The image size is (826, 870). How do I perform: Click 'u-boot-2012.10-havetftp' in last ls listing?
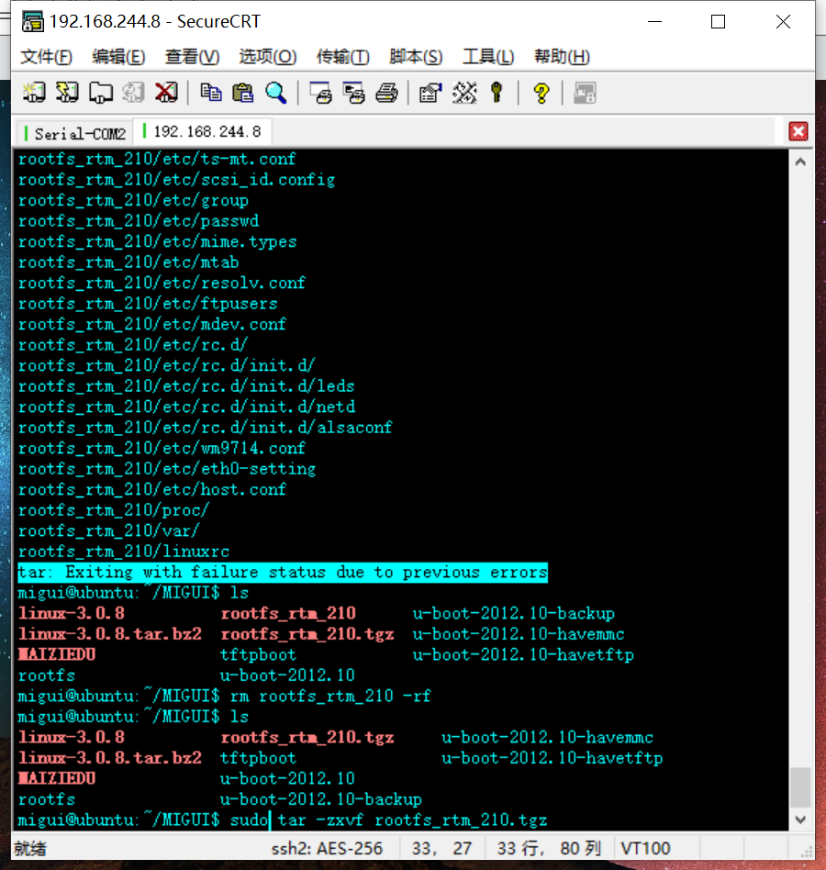(x=552, y=758)
